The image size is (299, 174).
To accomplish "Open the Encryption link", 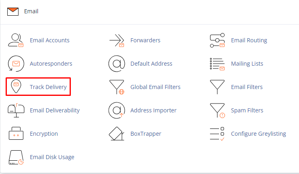I will pyautogui.click(x=44, y=134).
